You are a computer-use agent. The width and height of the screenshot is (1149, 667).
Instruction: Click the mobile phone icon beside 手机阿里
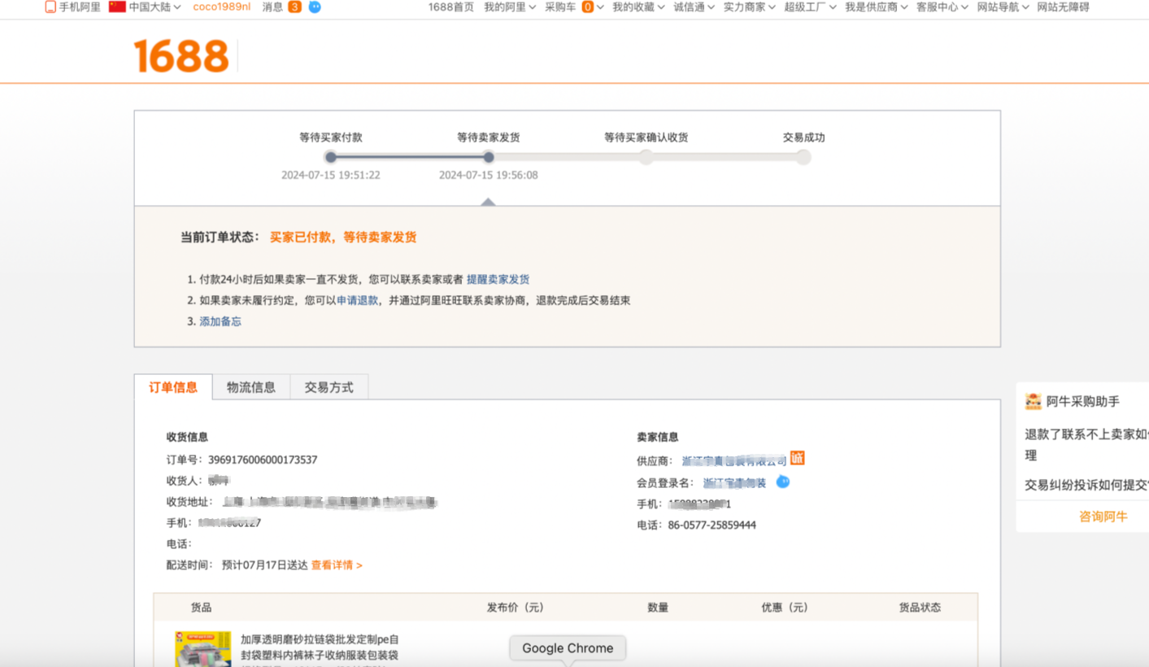pyautogui.click(x=50, y=7)
